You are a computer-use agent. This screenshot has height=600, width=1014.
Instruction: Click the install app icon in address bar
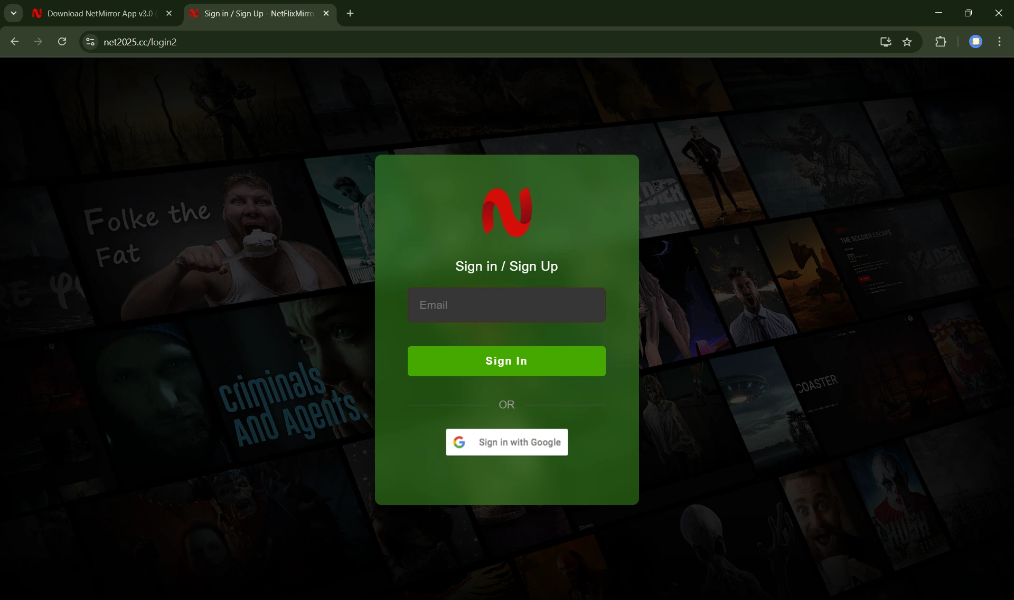pos(886,42)
